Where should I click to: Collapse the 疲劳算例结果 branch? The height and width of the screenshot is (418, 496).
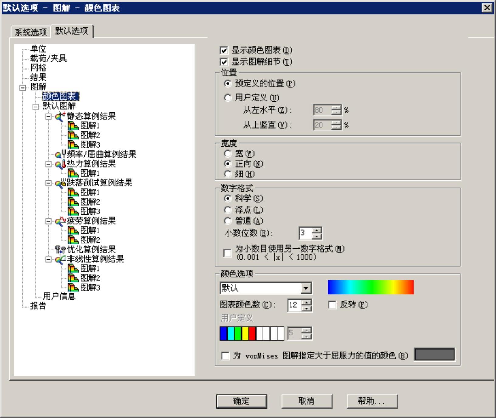pos(48,221)
